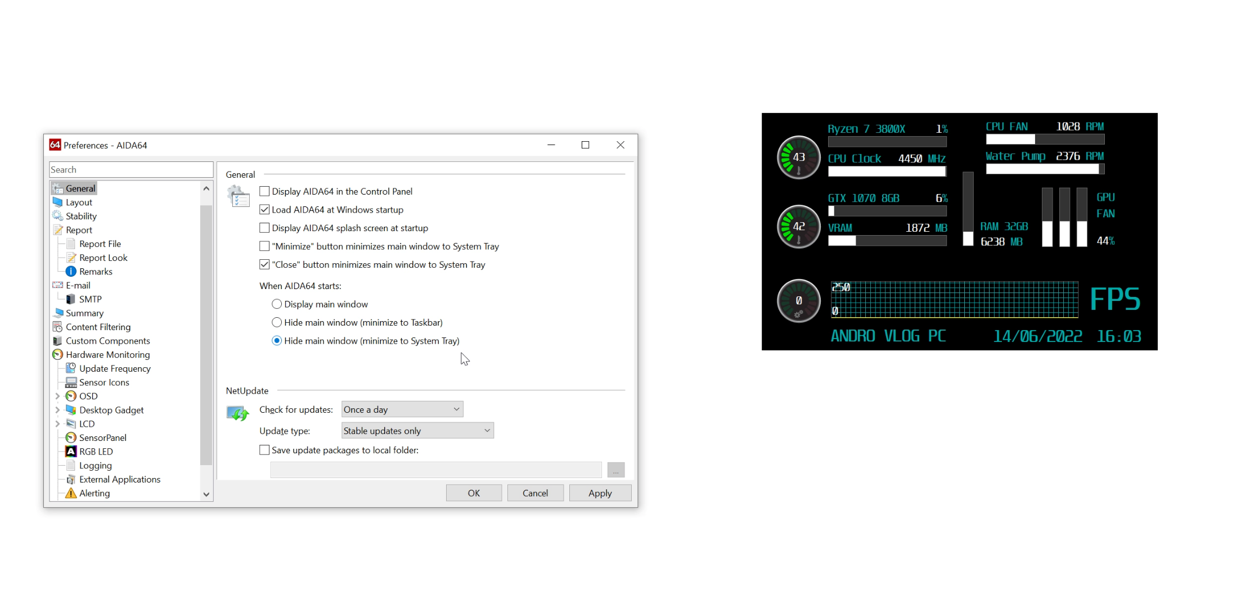1241x604 pixels.
Task: Expand the Desktop Gadget tree node
Action: pyautogui.click(x=57, y=410)
